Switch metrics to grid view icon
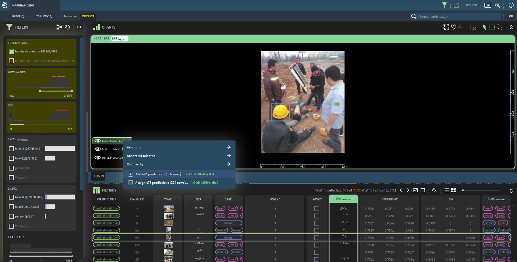 click(454, 190)
